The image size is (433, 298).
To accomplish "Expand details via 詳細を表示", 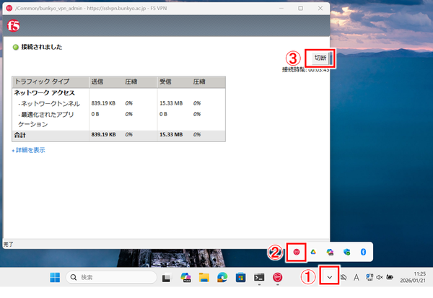I will pos(29,150).
